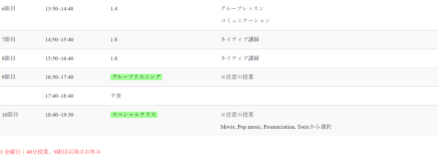
Task: Click the 1:8 ratio in the 8限目 row
Action: point(114,58)
